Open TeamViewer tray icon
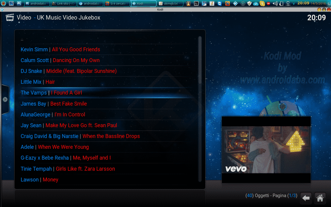The image size is (331, 207). pyautogui.click(x=219, y=3)
